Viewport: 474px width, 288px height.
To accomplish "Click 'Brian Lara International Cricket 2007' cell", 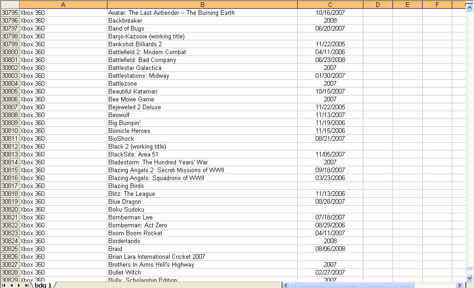I will [x=202, y=257].
